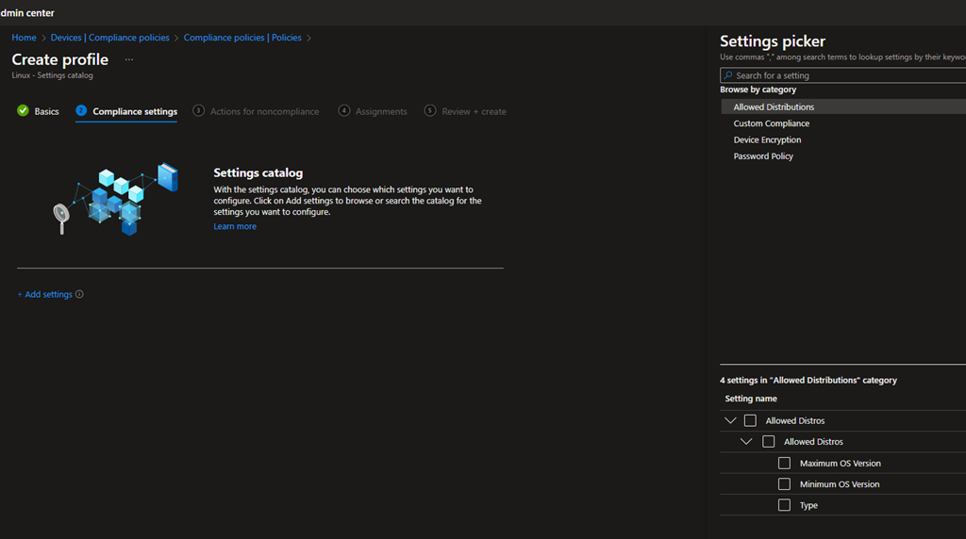Select the Device Encryption category
This screenshot has height=539, width=966.
click(767, 140)
